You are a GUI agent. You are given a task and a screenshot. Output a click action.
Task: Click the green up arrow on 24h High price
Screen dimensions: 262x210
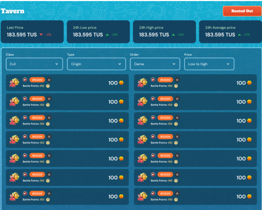173,35
